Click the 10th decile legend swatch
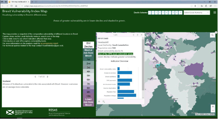This screenshot has height=119, width=218. coord(88,96)
